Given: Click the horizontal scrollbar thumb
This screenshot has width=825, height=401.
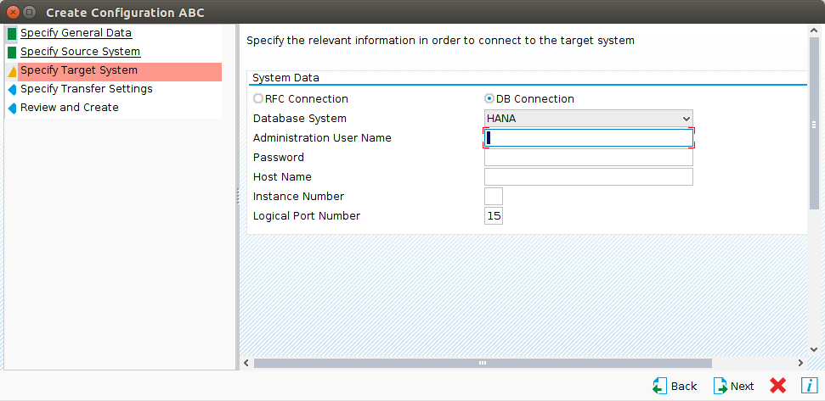Looking at the screenshot, I should point(482,363).
